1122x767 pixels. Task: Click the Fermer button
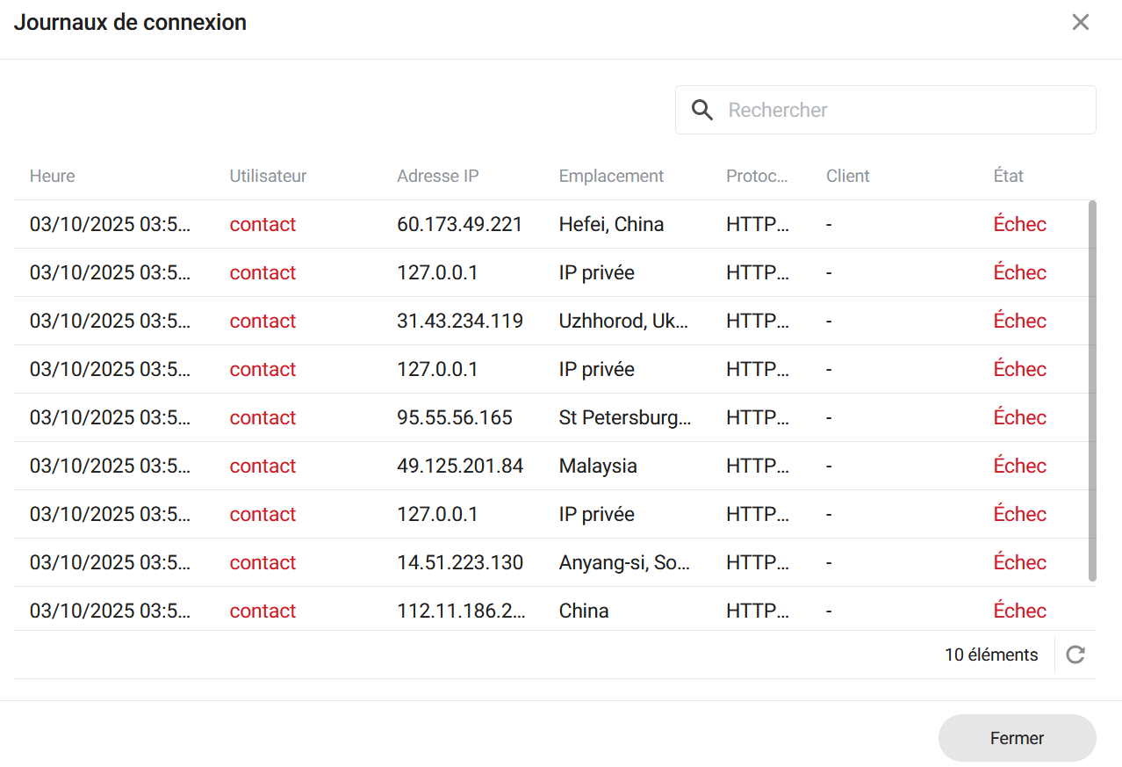(1017, 738)
